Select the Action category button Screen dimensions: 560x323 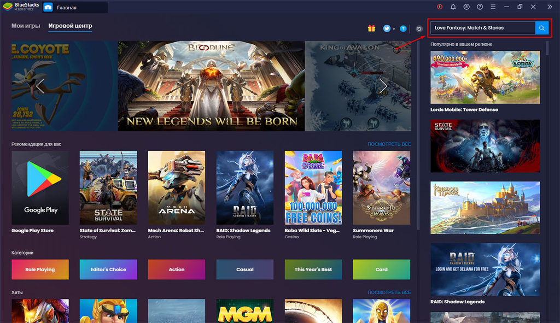click(177, 269)
